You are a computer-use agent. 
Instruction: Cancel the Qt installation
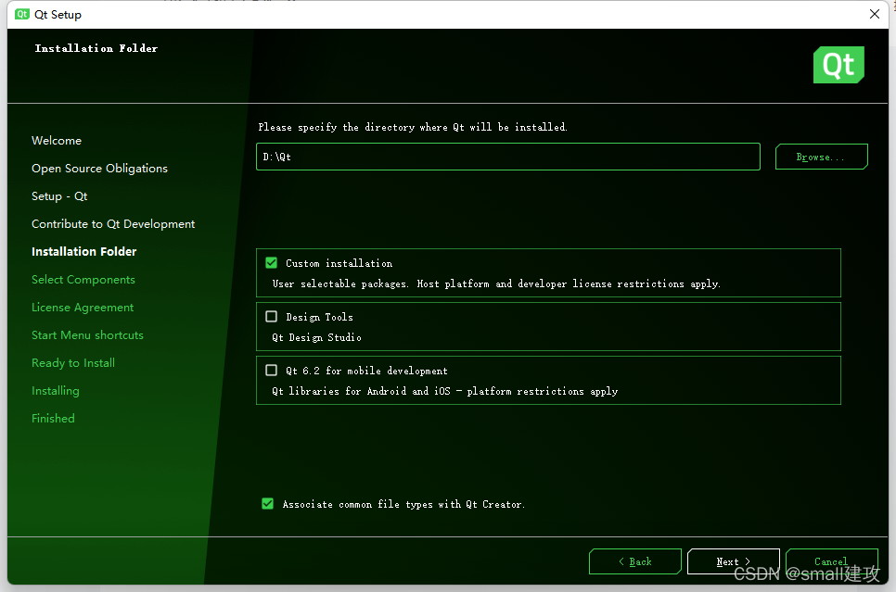click(x=831, y=561)
